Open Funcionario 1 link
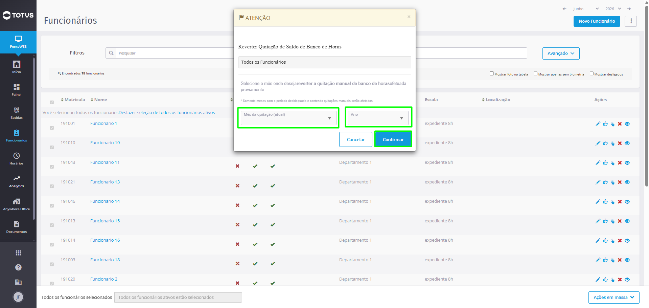This screenshot has height=308, width=649. click(103, 123)
